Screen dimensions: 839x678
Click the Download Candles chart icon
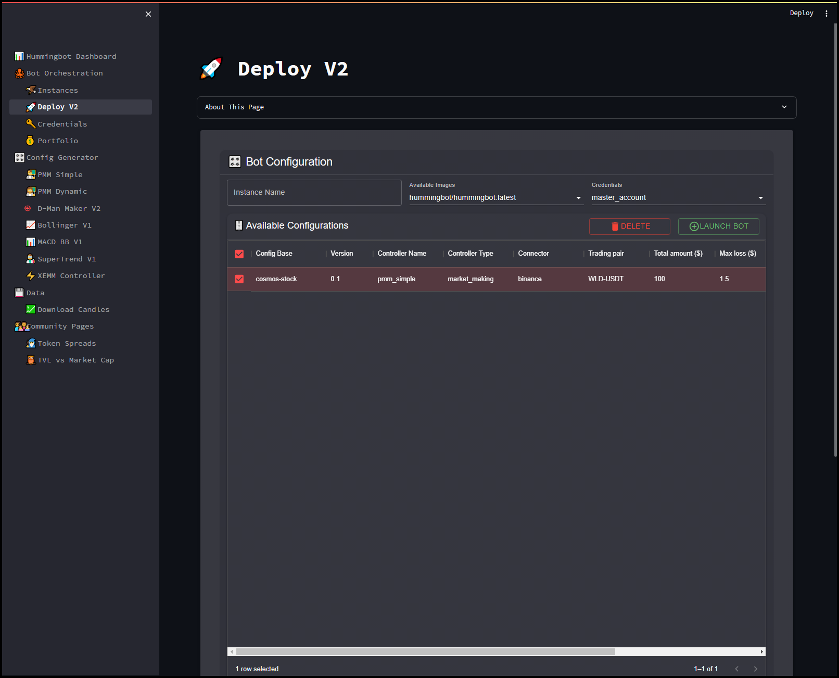31,309
